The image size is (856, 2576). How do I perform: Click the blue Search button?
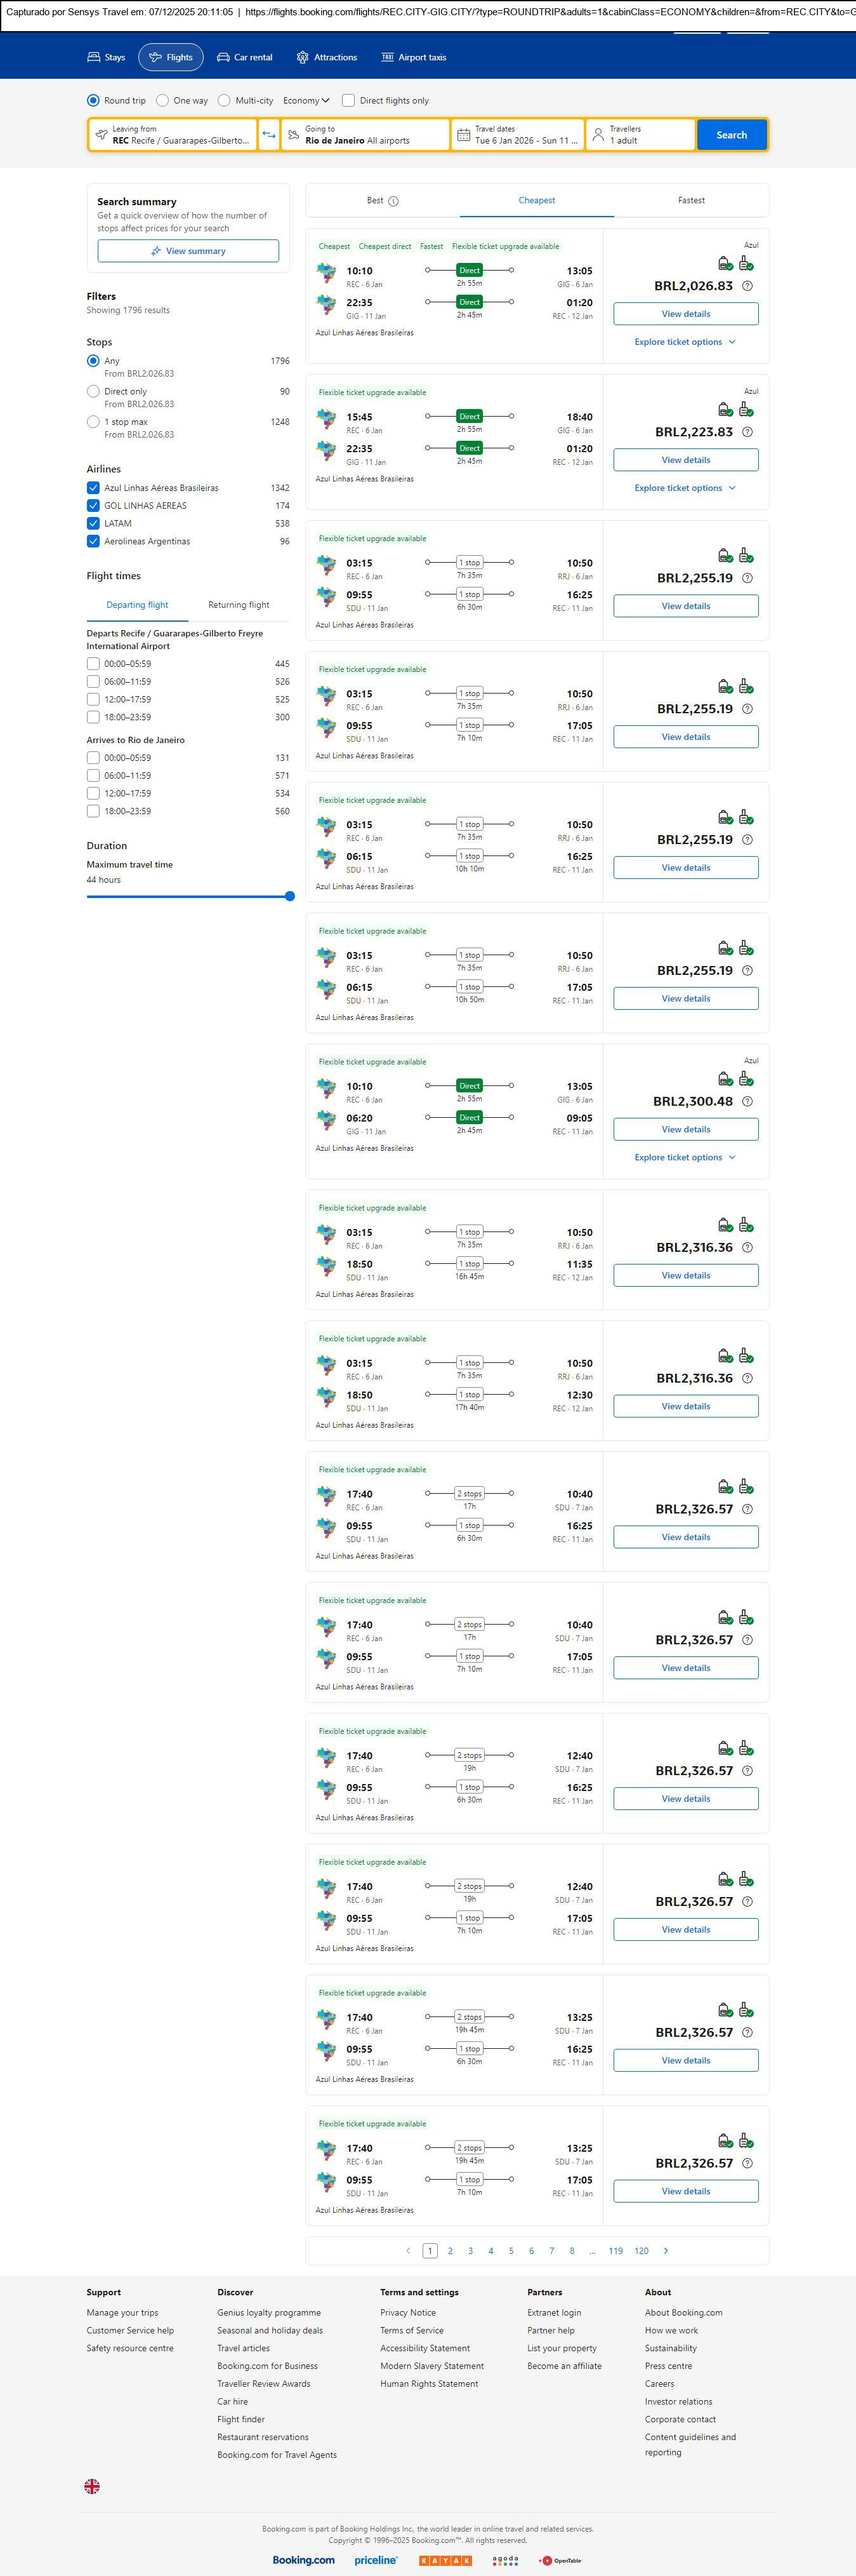[x=731, y=135]
